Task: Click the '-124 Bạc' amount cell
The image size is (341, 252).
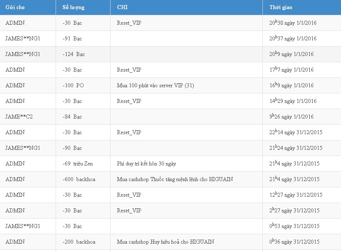Action: 83,54
